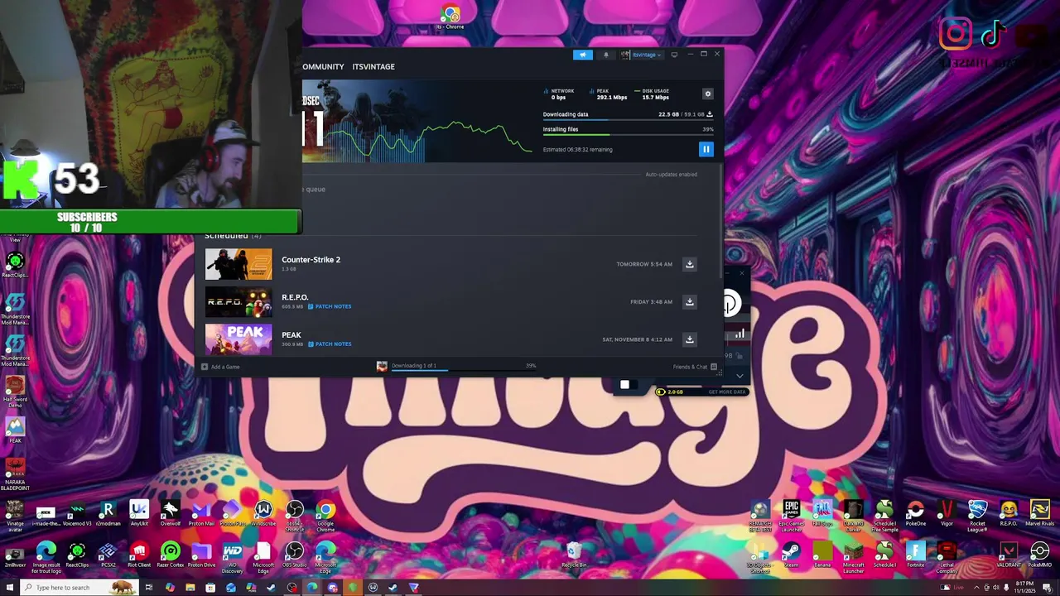Launch Vigor desktop icon

[947, 513]
